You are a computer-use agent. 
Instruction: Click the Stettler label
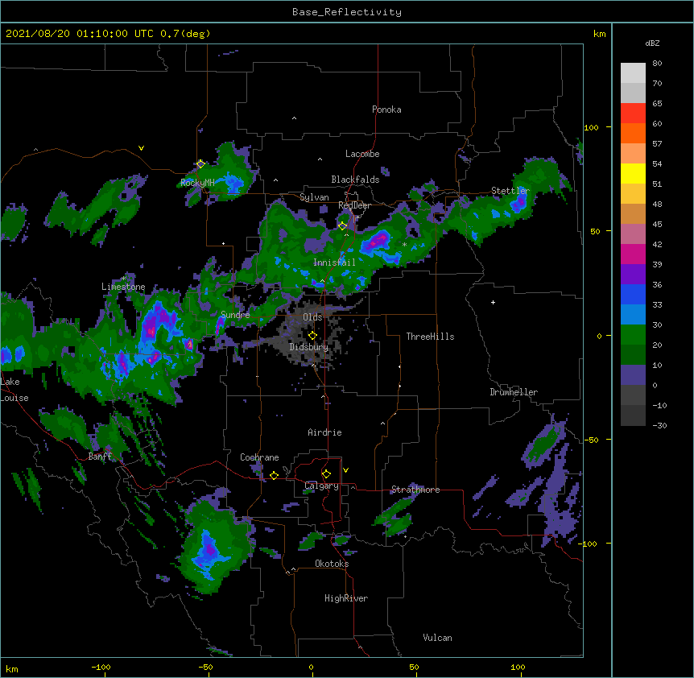[x=510, y=191]
